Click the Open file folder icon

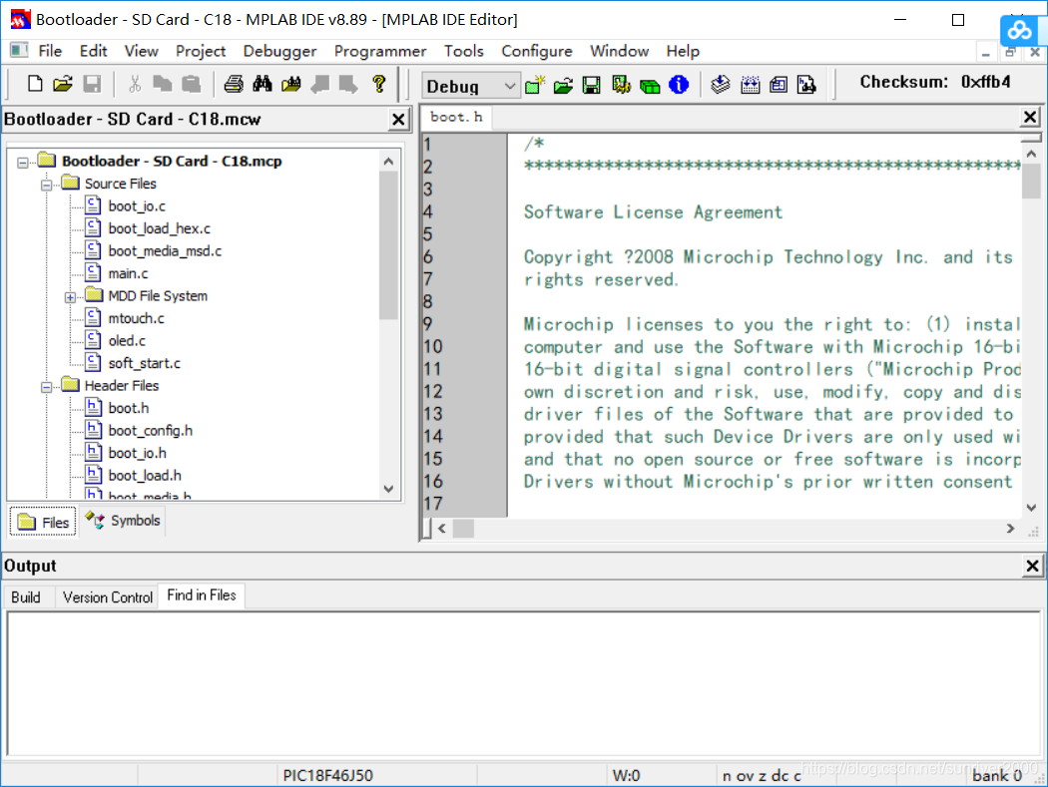(63, 84)
